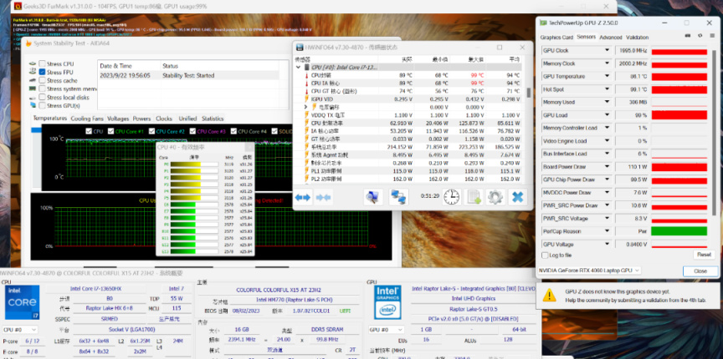Open the Statistics tab in AIDA64
The height and width of the screenshot is (359, 723).
coord(213,119)
